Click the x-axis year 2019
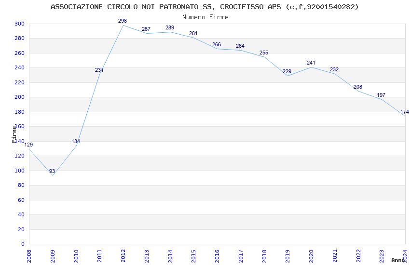The width and height of the screenshot is (410, 265). coord(288,256)
